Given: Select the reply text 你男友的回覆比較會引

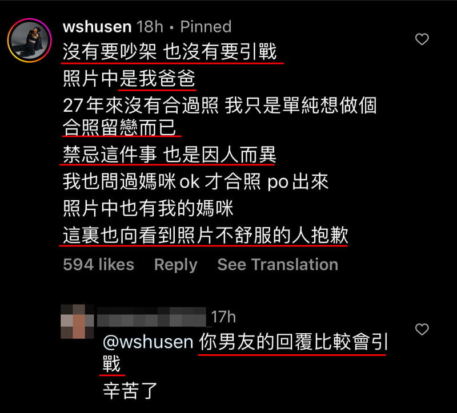Looking at the screenshot, I should tap(294, 342).
